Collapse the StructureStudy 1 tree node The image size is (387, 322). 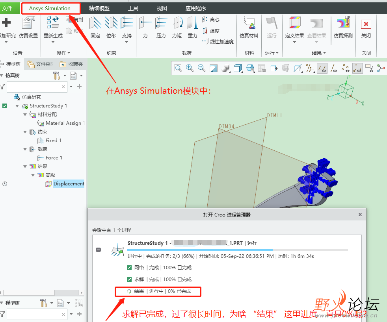(17, 106)
